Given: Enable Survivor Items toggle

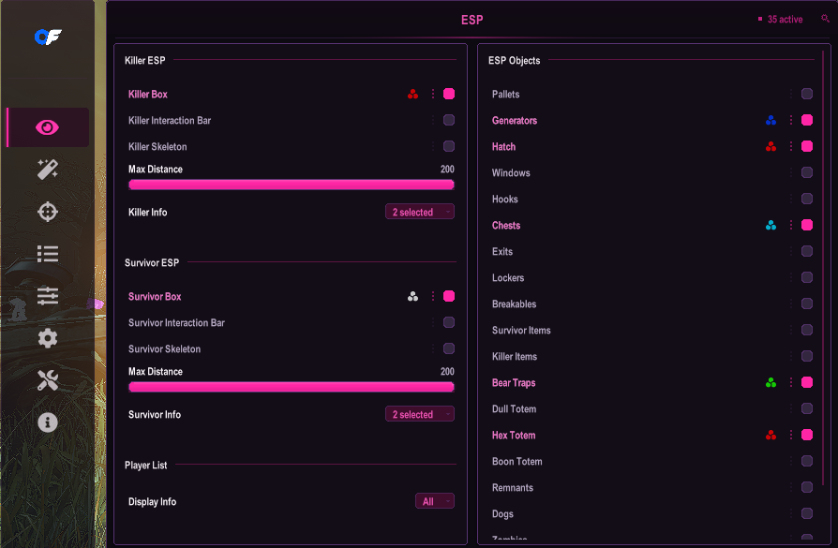Looking at the screenshot, I should click(807, 330).
